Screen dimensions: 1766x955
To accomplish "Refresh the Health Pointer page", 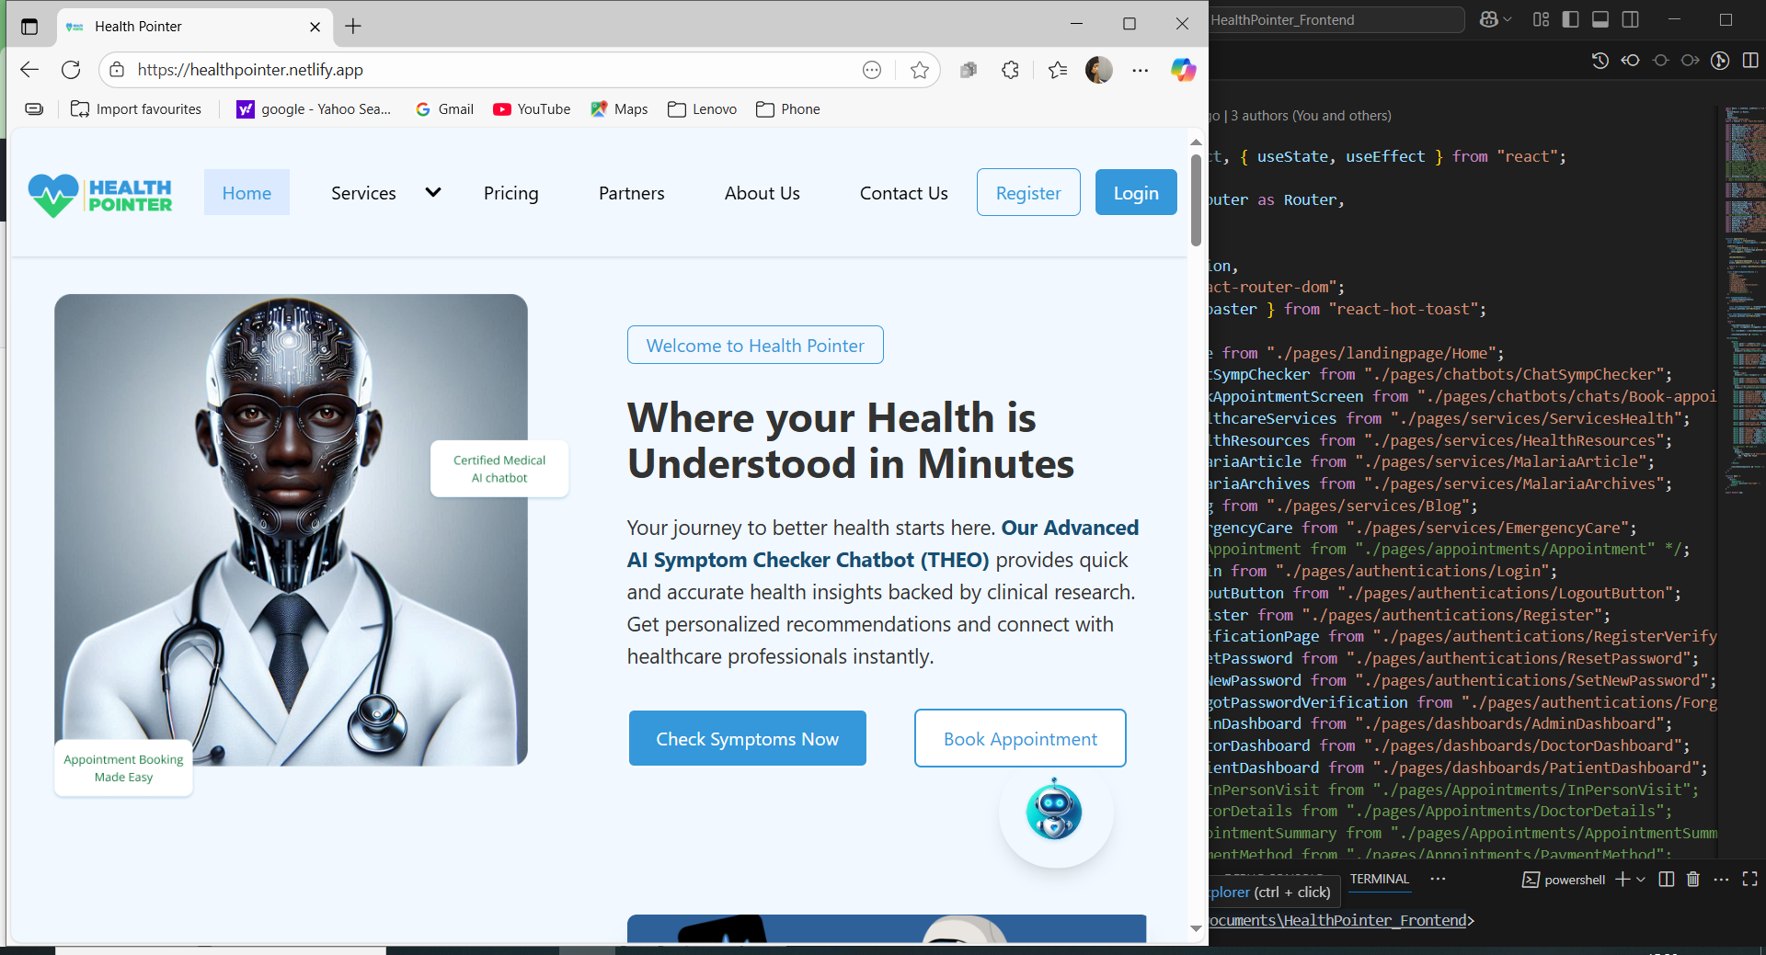I will point(71,70).
